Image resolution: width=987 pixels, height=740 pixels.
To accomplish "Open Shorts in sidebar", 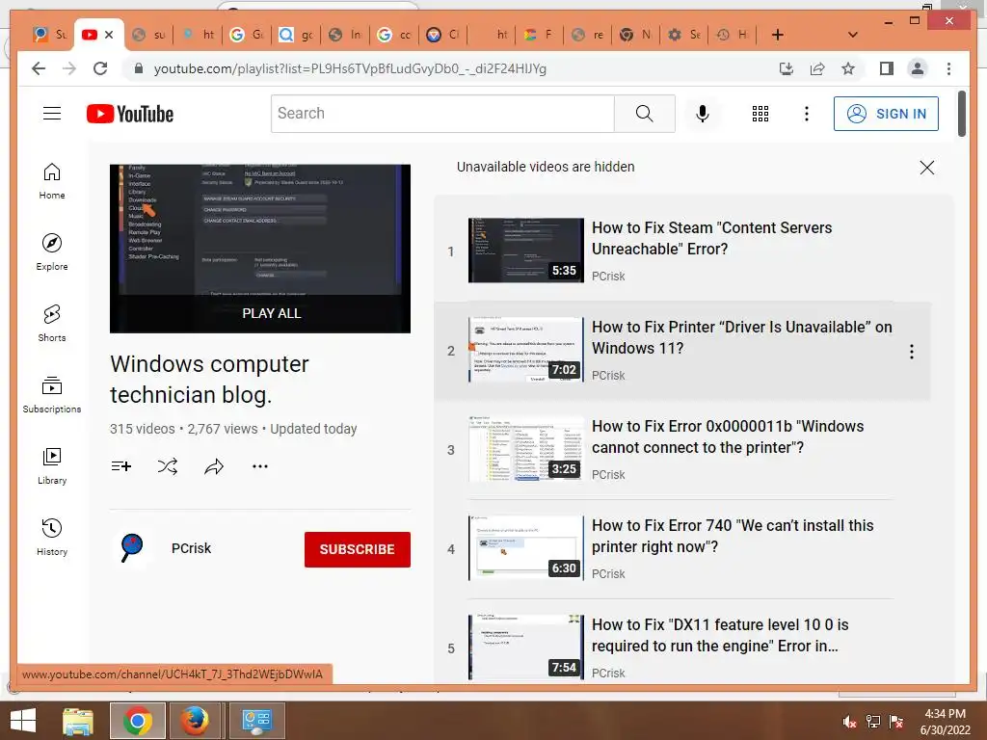I will 52,324.
